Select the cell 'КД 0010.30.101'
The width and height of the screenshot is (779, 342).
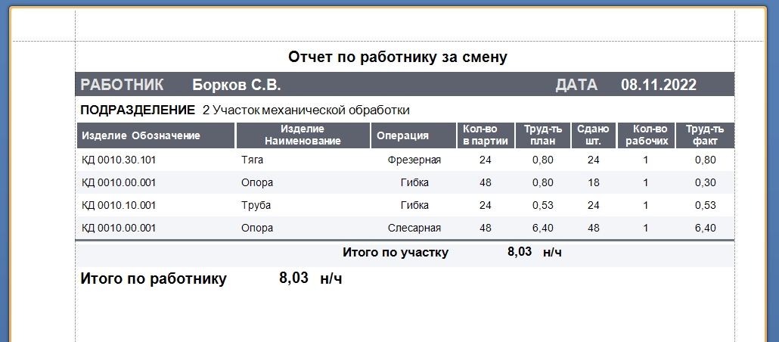[x=119, y=160]
